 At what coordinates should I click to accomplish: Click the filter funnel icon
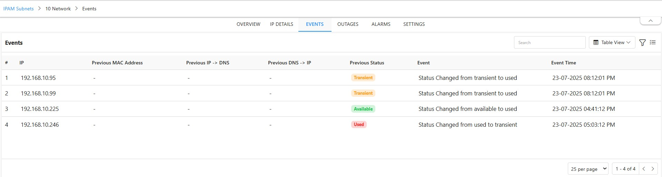coord(642,43)
